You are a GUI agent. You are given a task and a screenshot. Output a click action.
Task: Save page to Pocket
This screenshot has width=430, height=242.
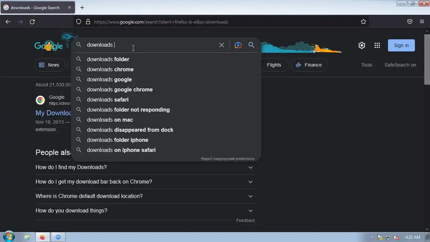[x=410, y=22]
